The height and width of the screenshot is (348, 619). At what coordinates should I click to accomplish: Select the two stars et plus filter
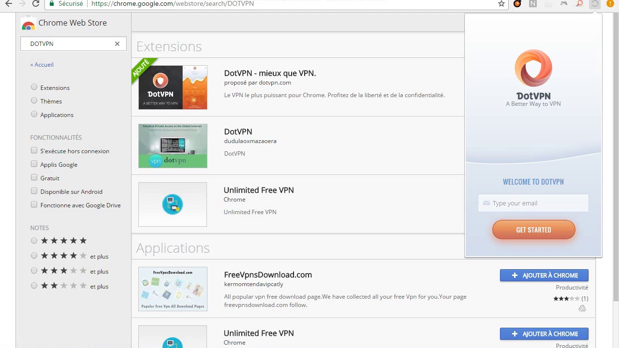pyautogui.click(x=34, y=285)
